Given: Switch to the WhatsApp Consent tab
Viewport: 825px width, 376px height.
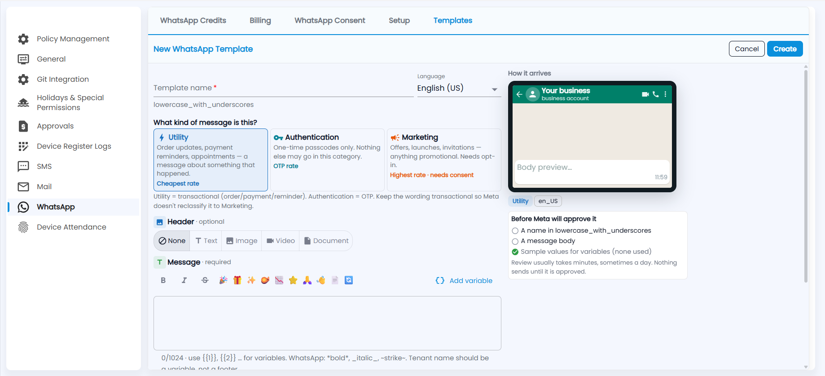Looking at the screenshot, I should [x=330, y=21].
